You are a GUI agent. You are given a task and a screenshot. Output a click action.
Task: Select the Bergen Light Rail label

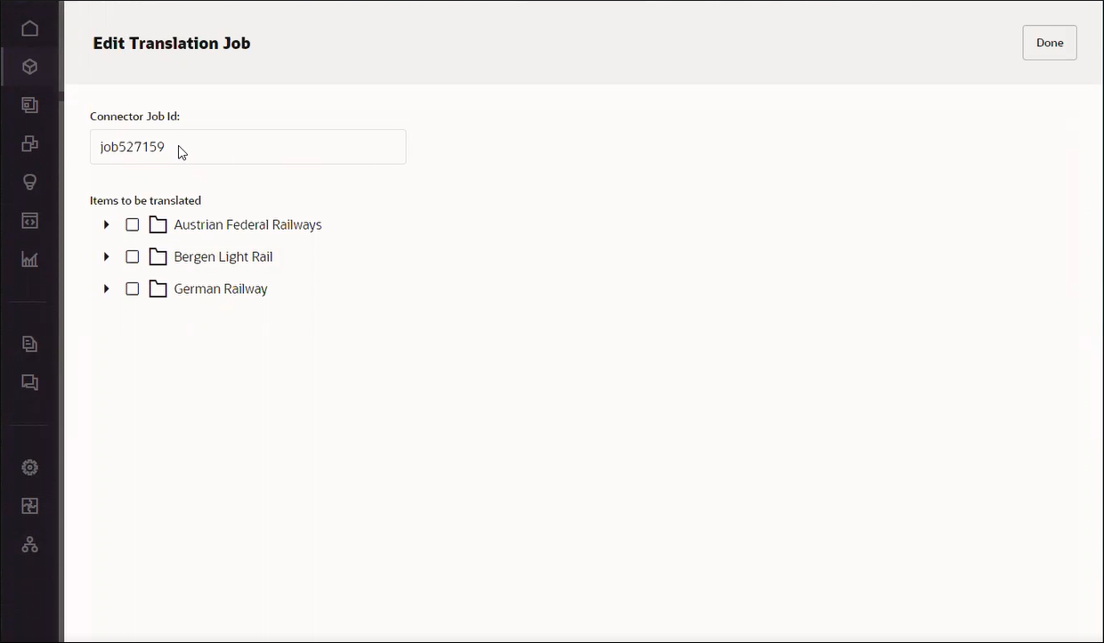223,256
